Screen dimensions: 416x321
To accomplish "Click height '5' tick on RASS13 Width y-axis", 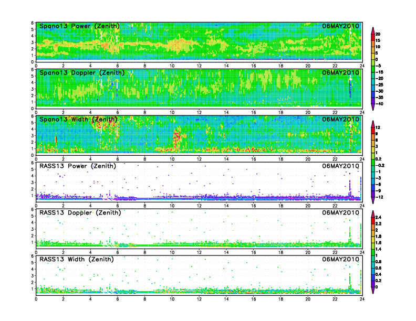I will tap(33, 262).
